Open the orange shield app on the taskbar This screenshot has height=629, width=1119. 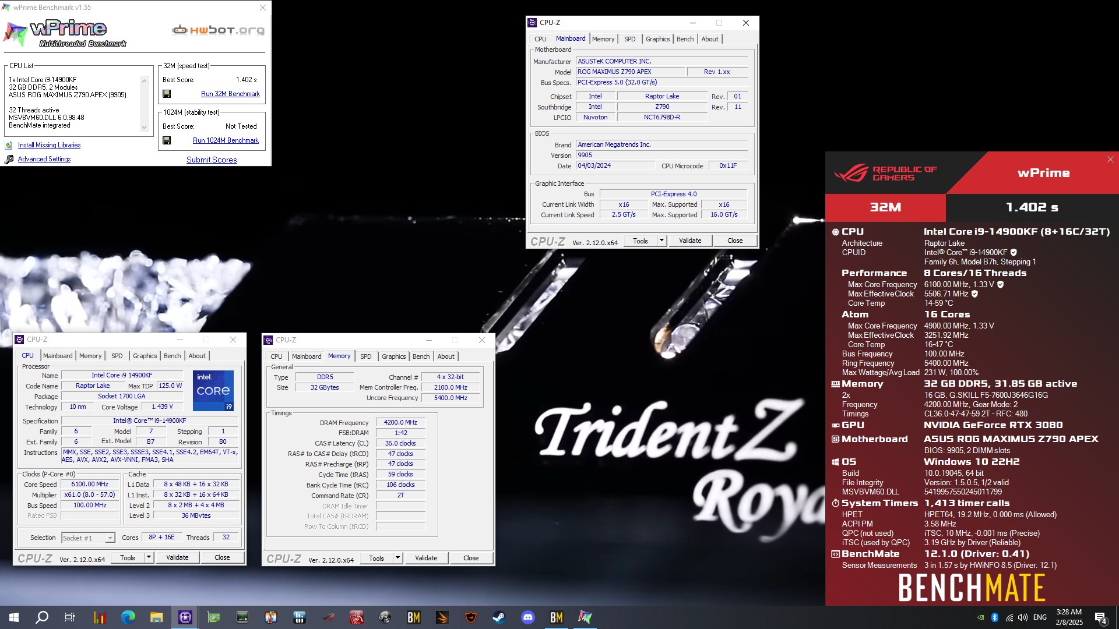click(x=470, y=617)
